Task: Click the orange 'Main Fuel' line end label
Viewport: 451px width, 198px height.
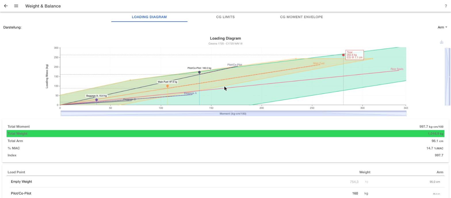Action: point(319,63)
